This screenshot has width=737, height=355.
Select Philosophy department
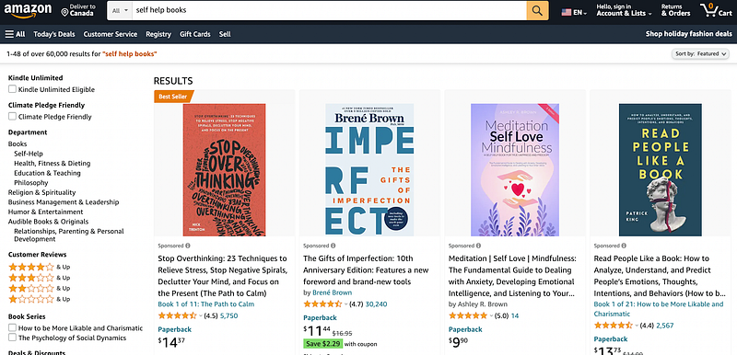(31, 183)
